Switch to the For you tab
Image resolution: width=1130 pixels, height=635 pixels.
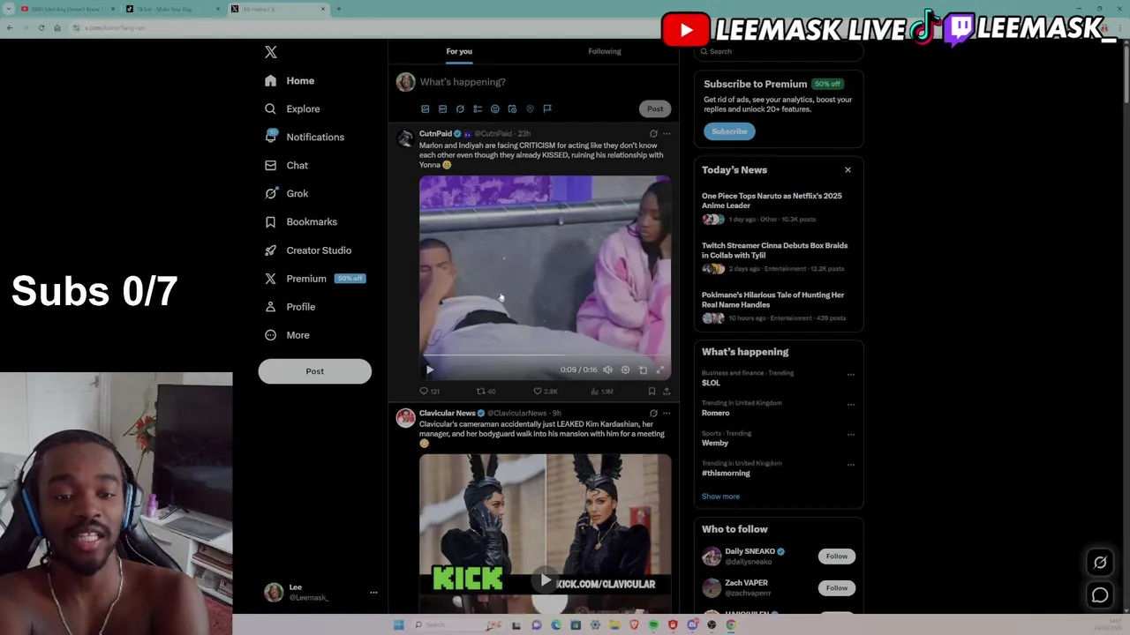(459, 51)
